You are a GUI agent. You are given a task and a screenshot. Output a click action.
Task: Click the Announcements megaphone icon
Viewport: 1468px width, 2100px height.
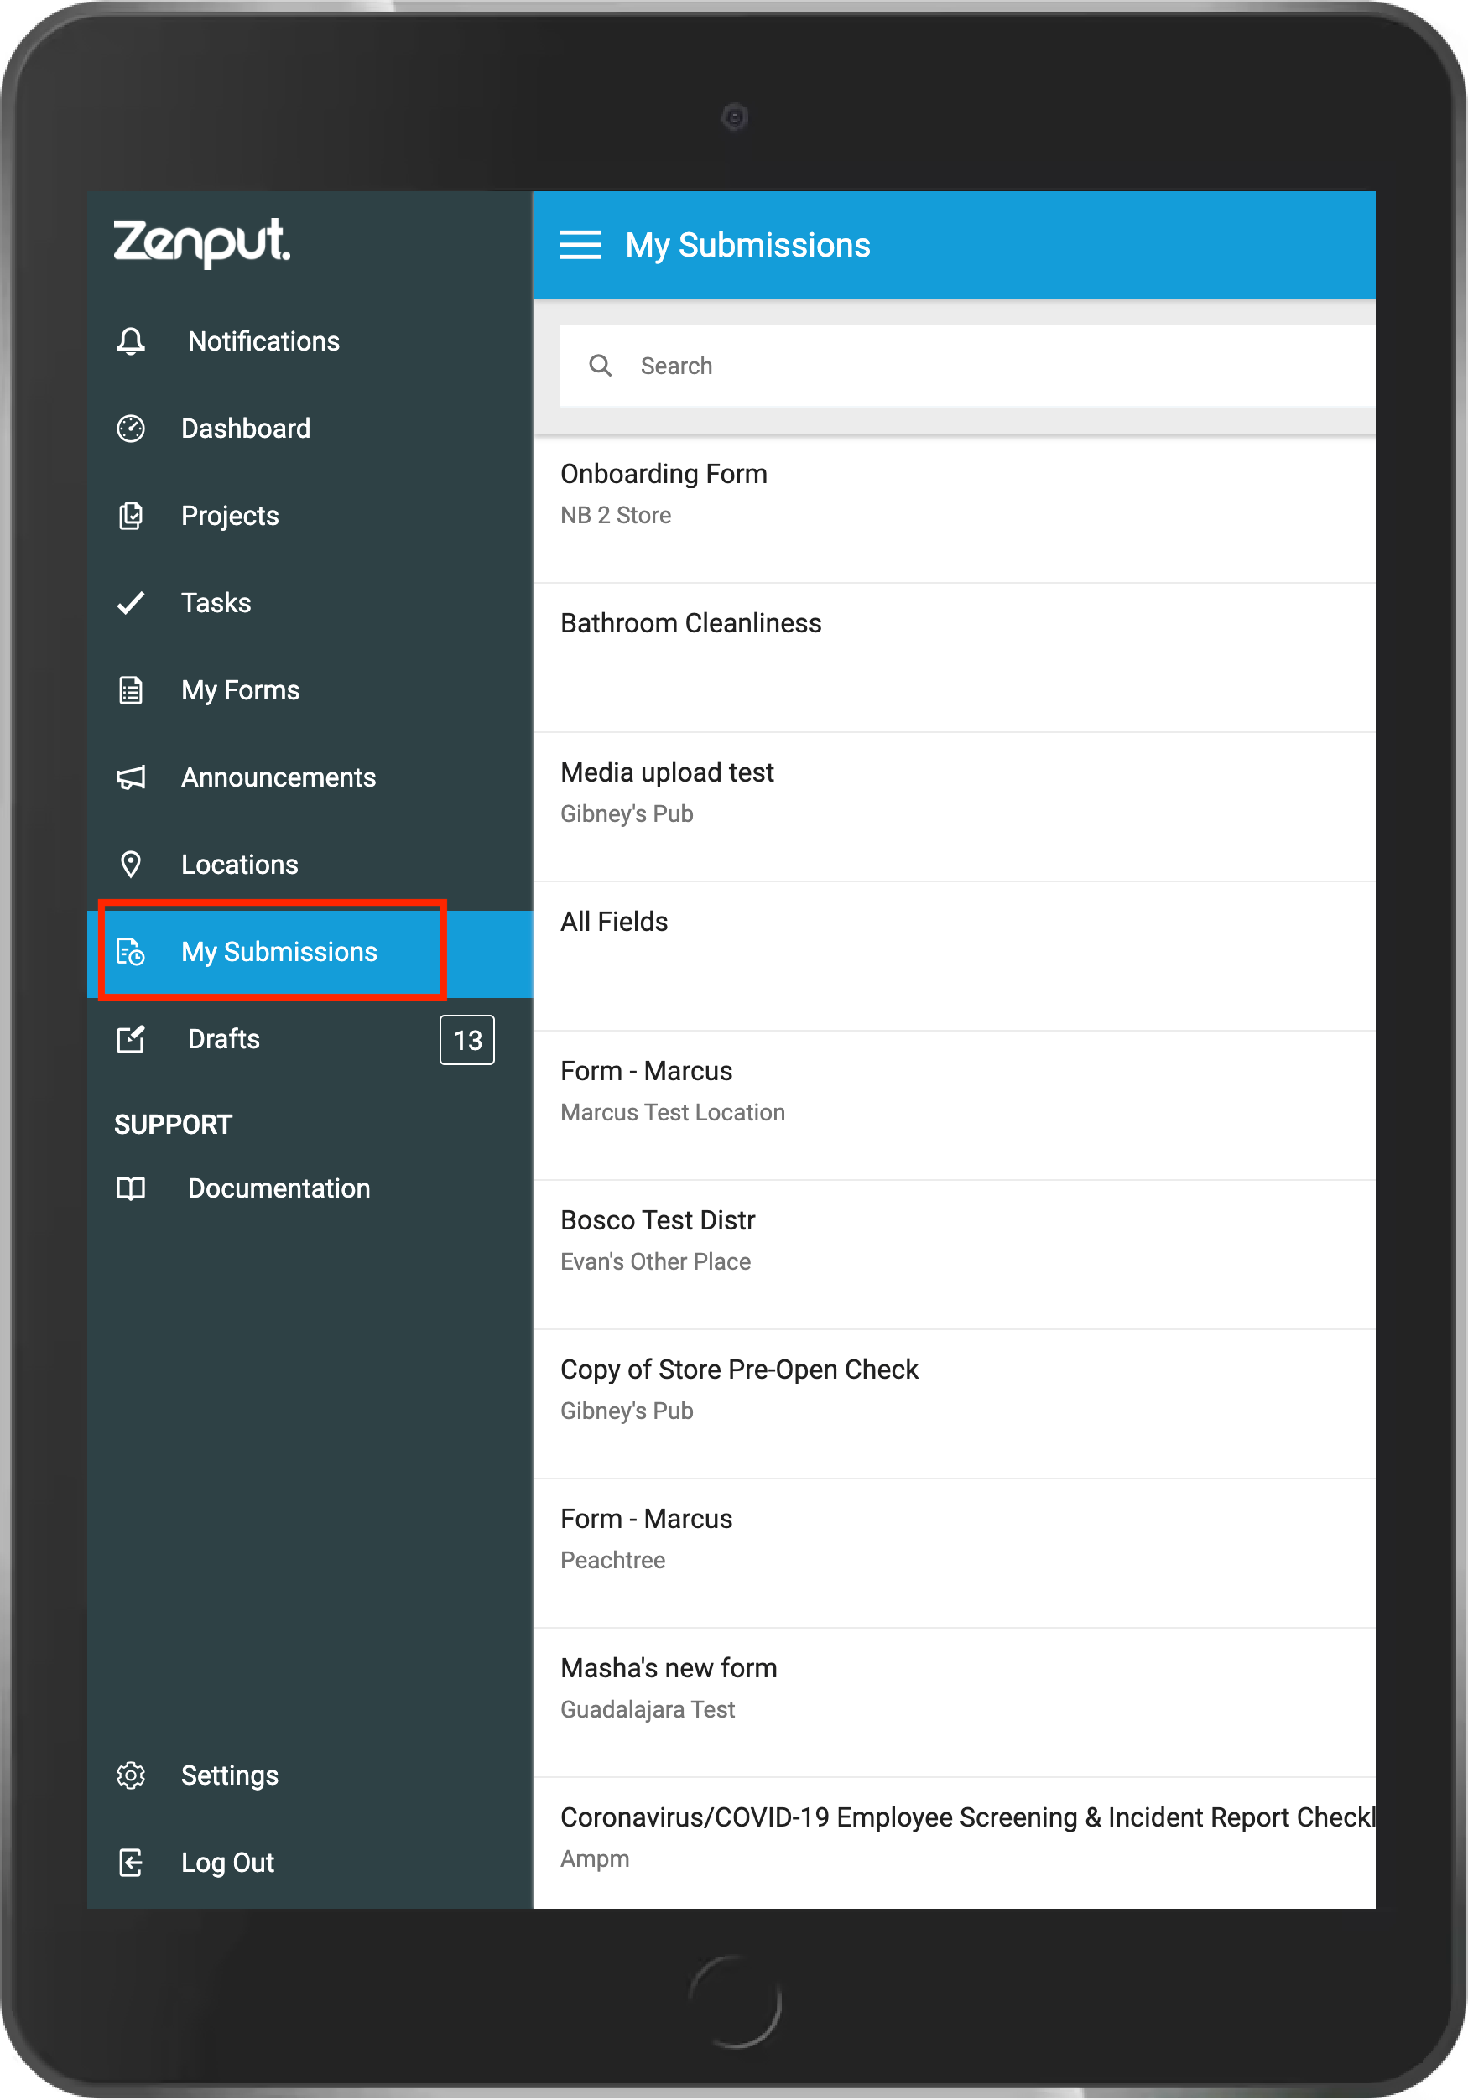(131, 777)
